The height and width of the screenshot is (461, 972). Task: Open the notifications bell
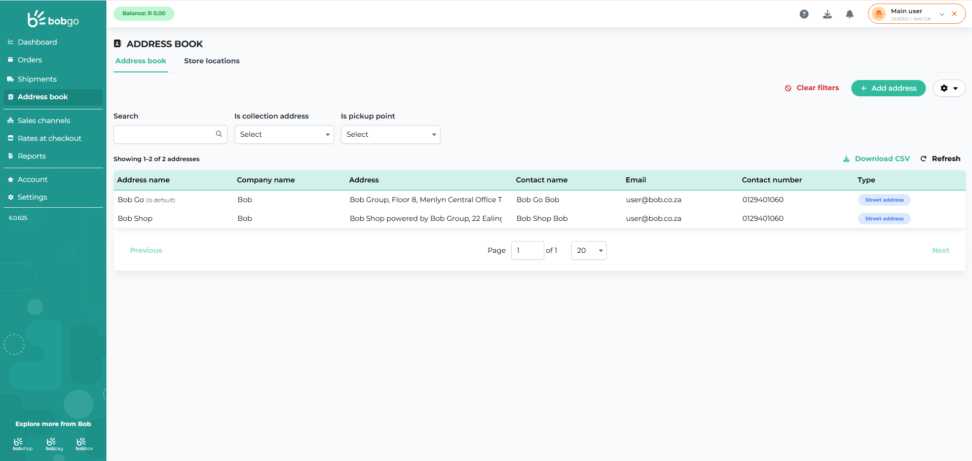(849, 14)
